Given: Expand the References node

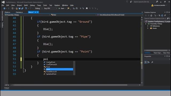Looking at the screenshot, I should (148, 26).
